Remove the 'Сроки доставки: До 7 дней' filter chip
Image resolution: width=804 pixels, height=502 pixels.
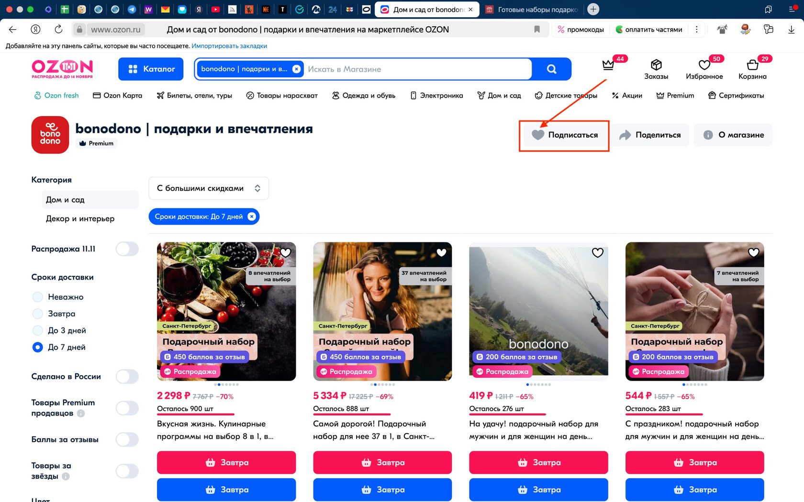252,217
